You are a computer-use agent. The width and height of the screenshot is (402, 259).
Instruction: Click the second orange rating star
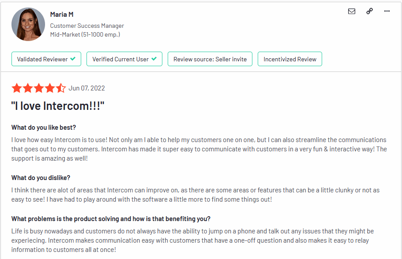(x=28, y=88)
